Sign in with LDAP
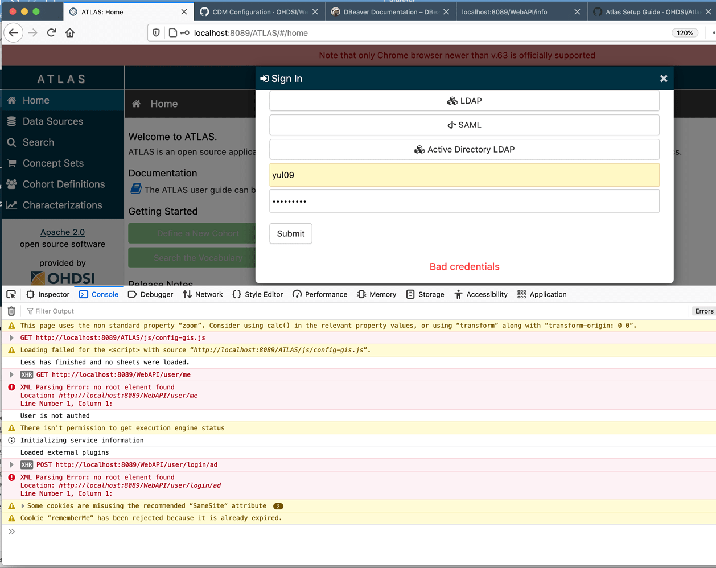The image size is (716, 568). point(464,101)
